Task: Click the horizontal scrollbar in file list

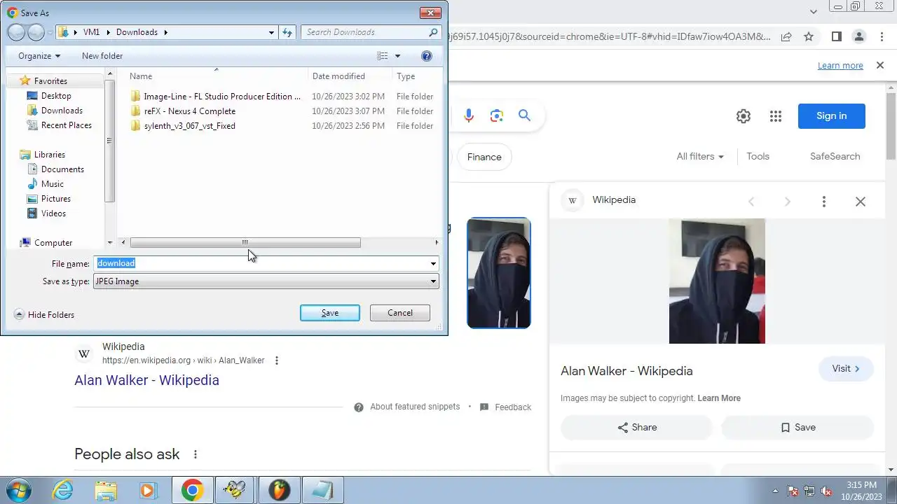Action: (245, 243)
